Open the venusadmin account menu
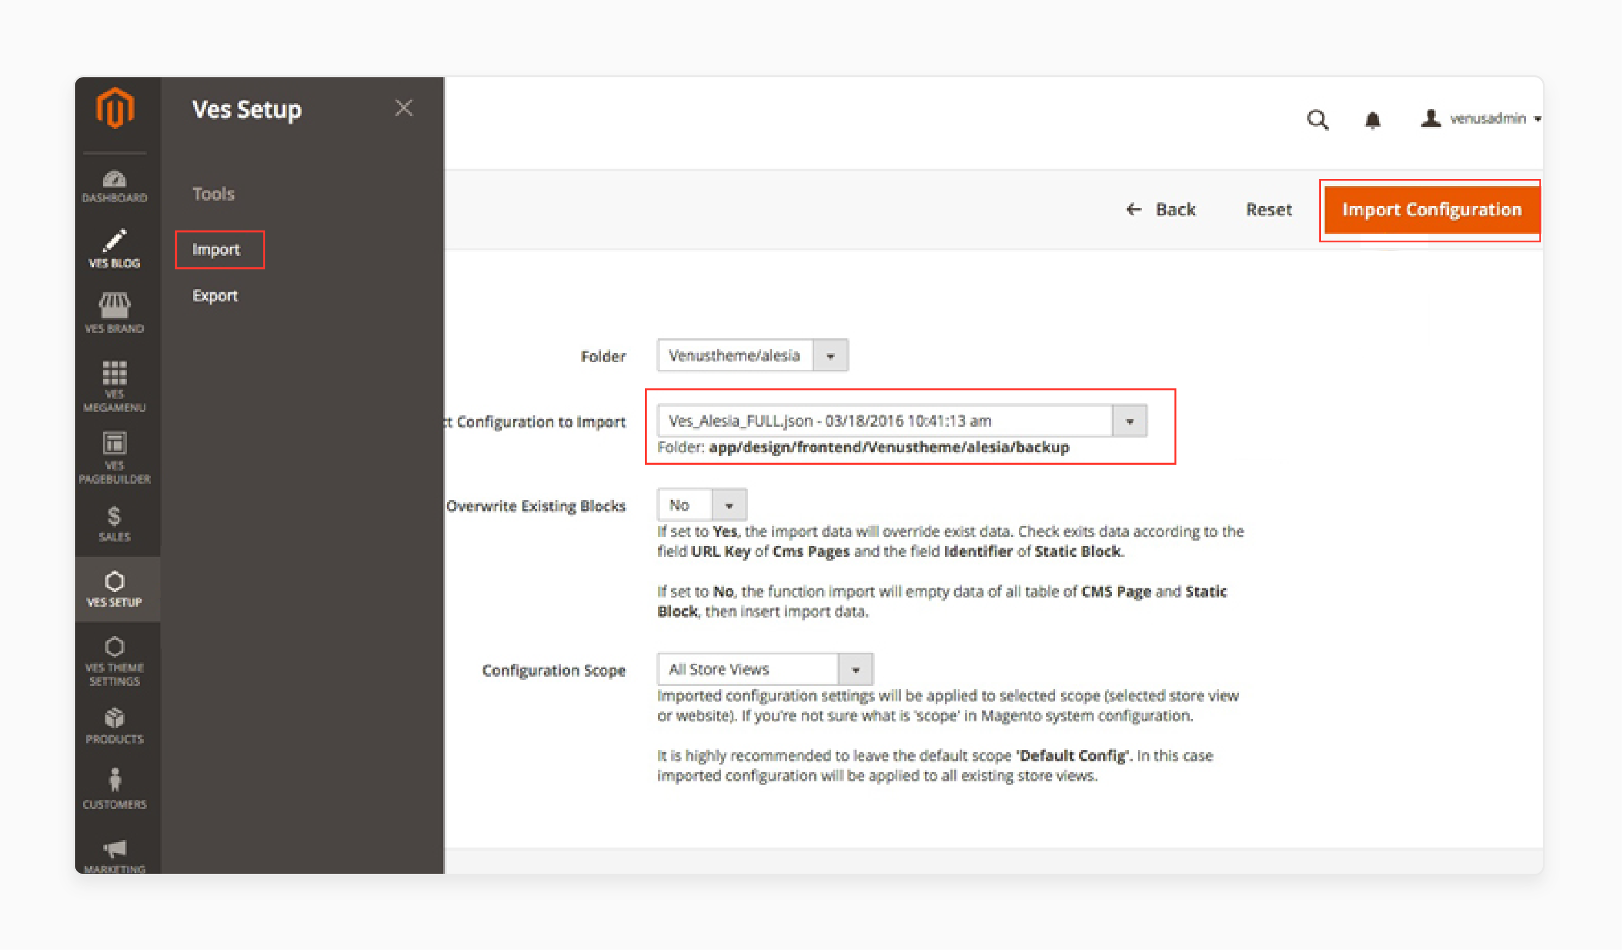The height and width of the screenshot is (950, 1622). 1481,118
